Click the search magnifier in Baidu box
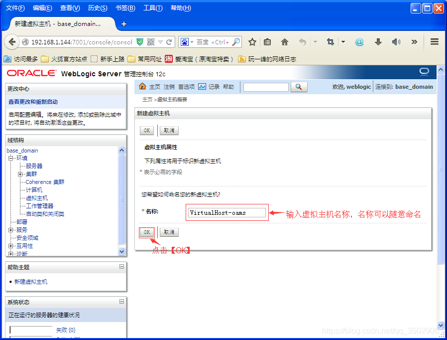The image size is (447, 340). coord(236,42)
